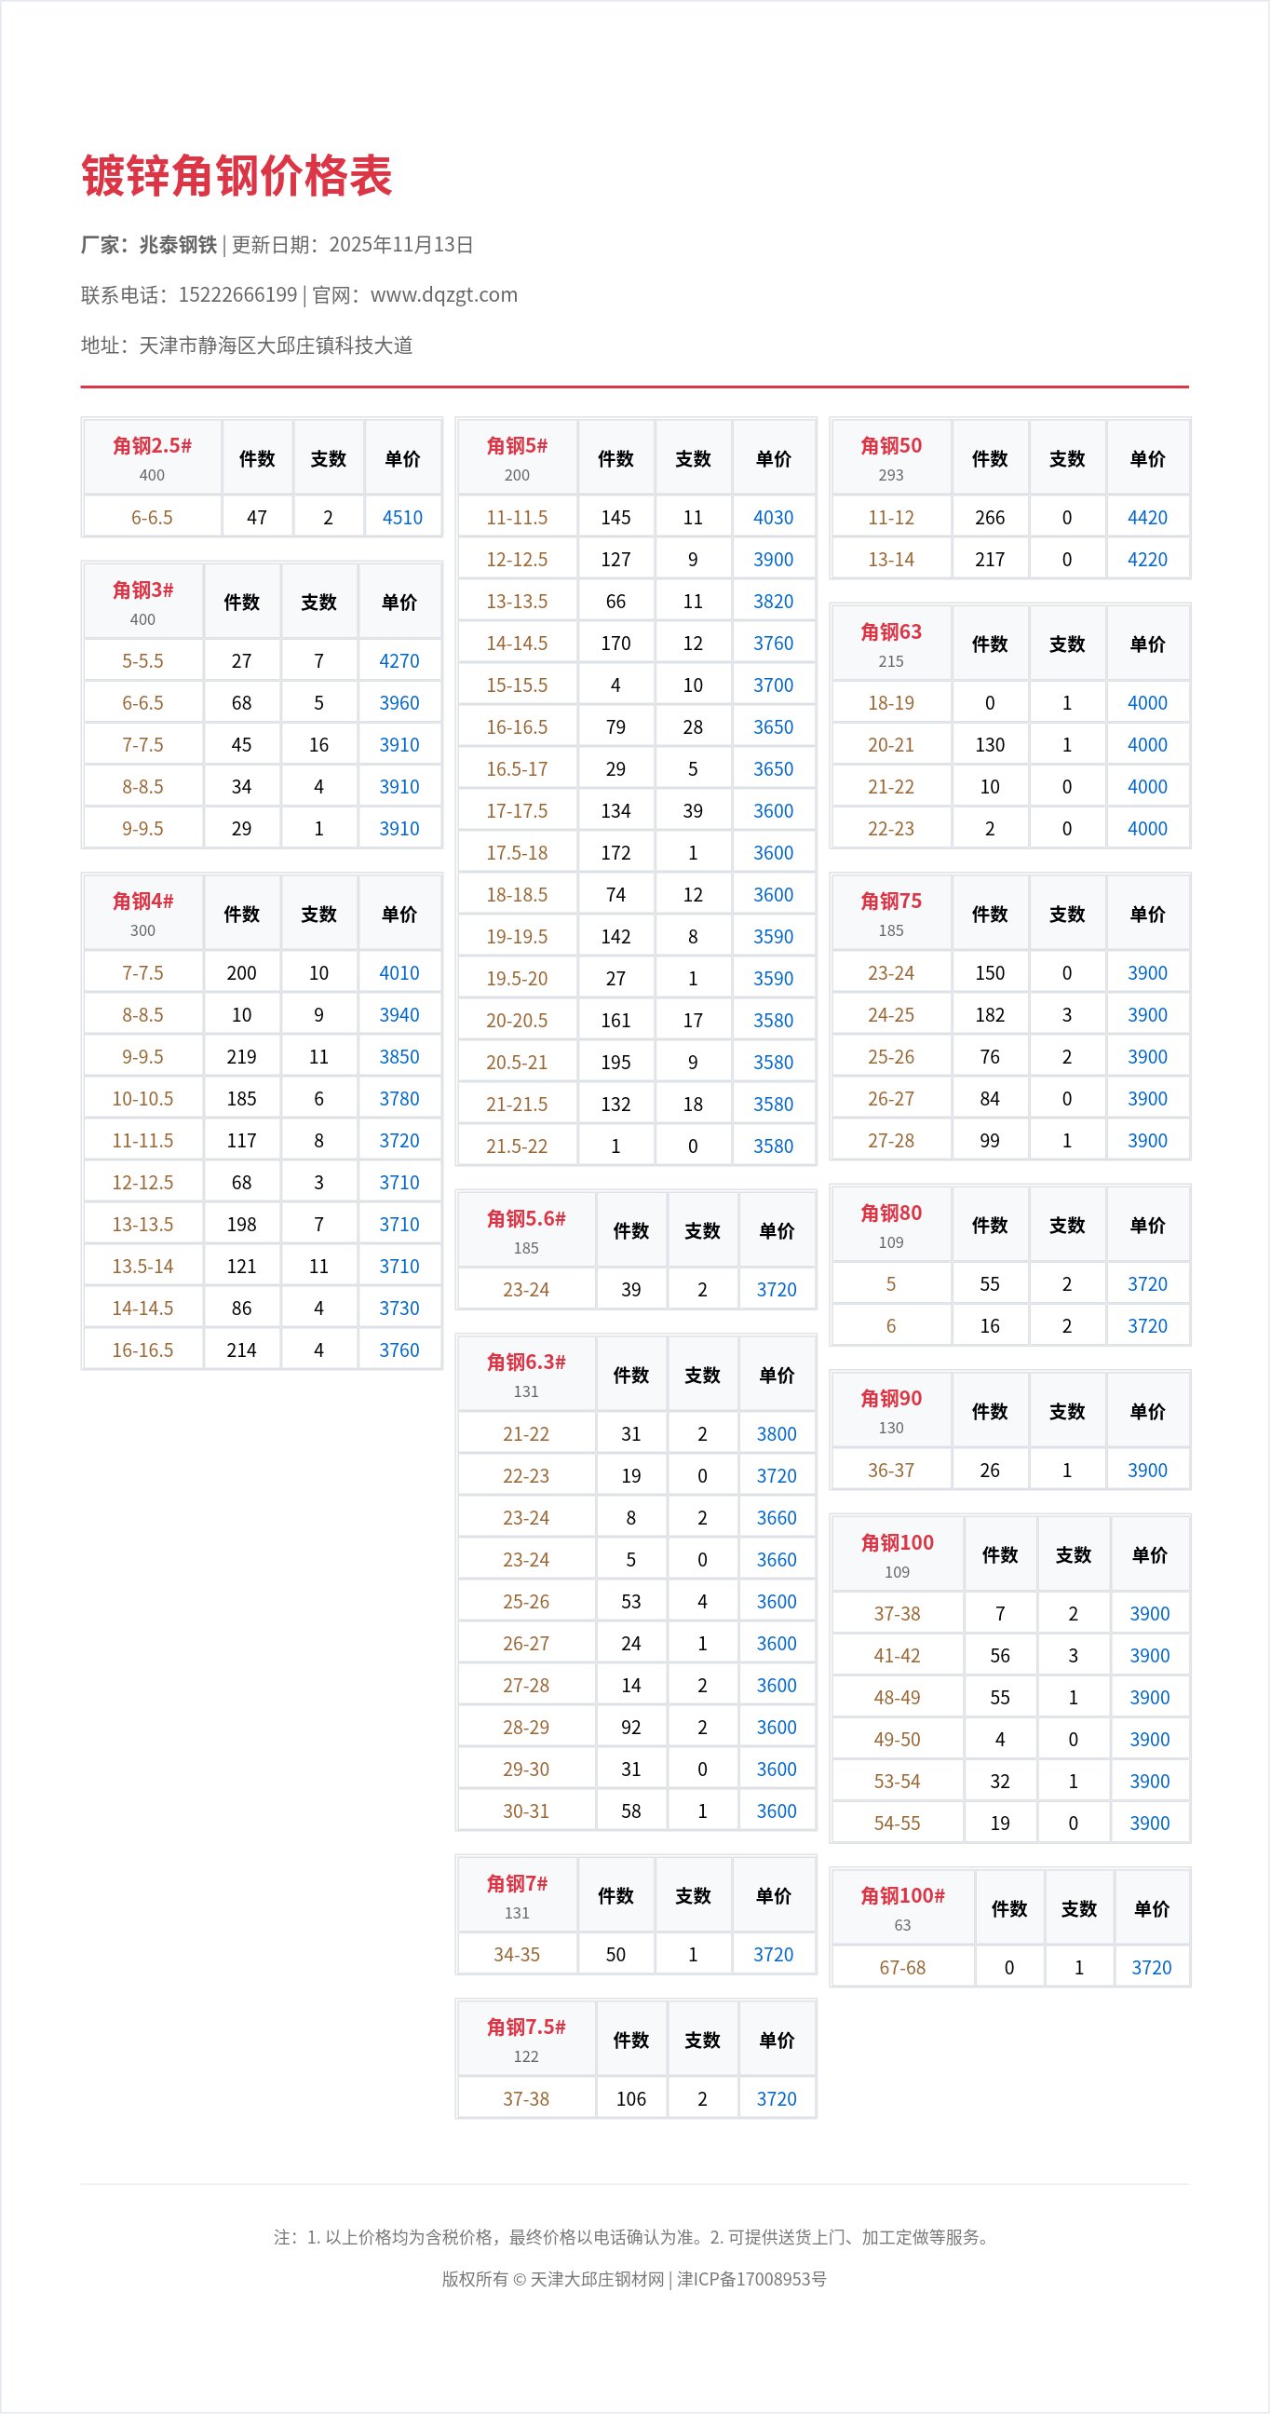Click the phone number 15222666199
The height and width of the screenshot is (2414, 1271).
(x=237, y=294)
